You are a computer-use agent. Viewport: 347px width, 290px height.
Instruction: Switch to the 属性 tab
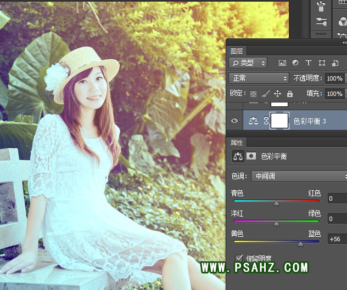[237, 141]
